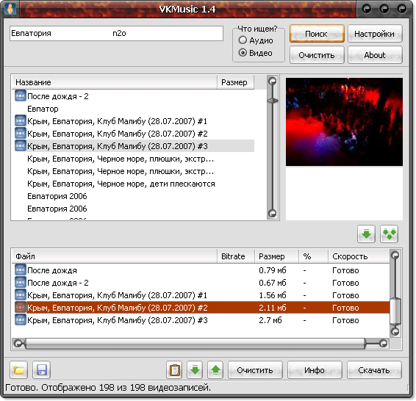
Task: Click the search input field with 'Евпатория'
Action: tap(116, 33)
